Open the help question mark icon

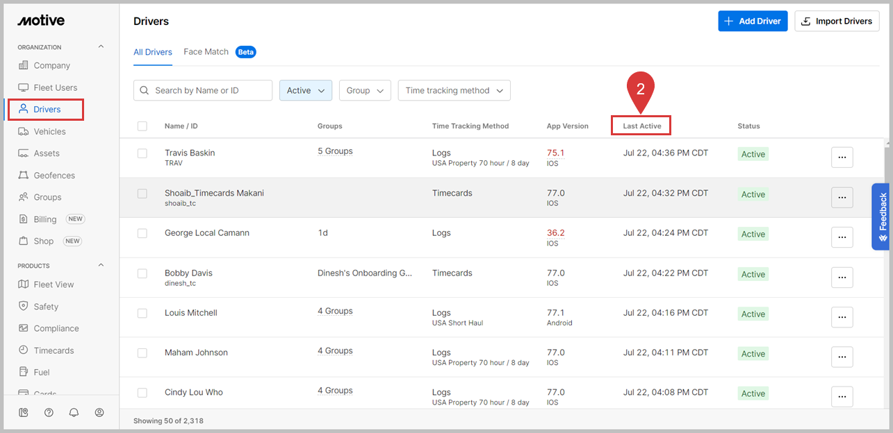pos(49,412)
